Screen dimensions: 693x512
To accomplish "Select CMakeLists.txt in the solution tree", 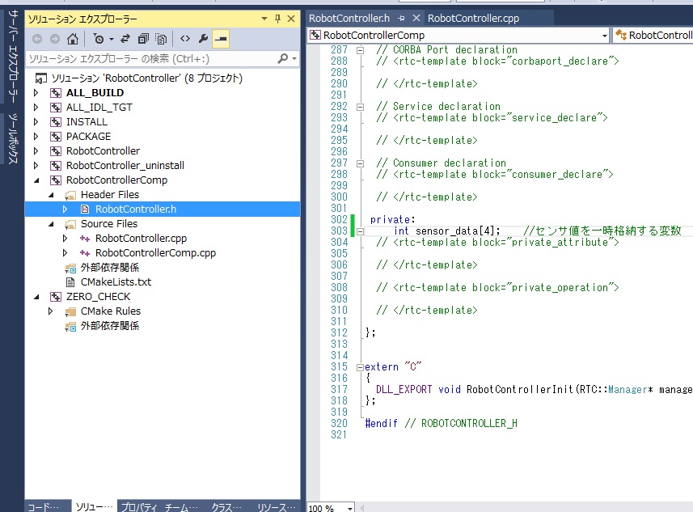I will pyautogui.click(x=115, y=282).
